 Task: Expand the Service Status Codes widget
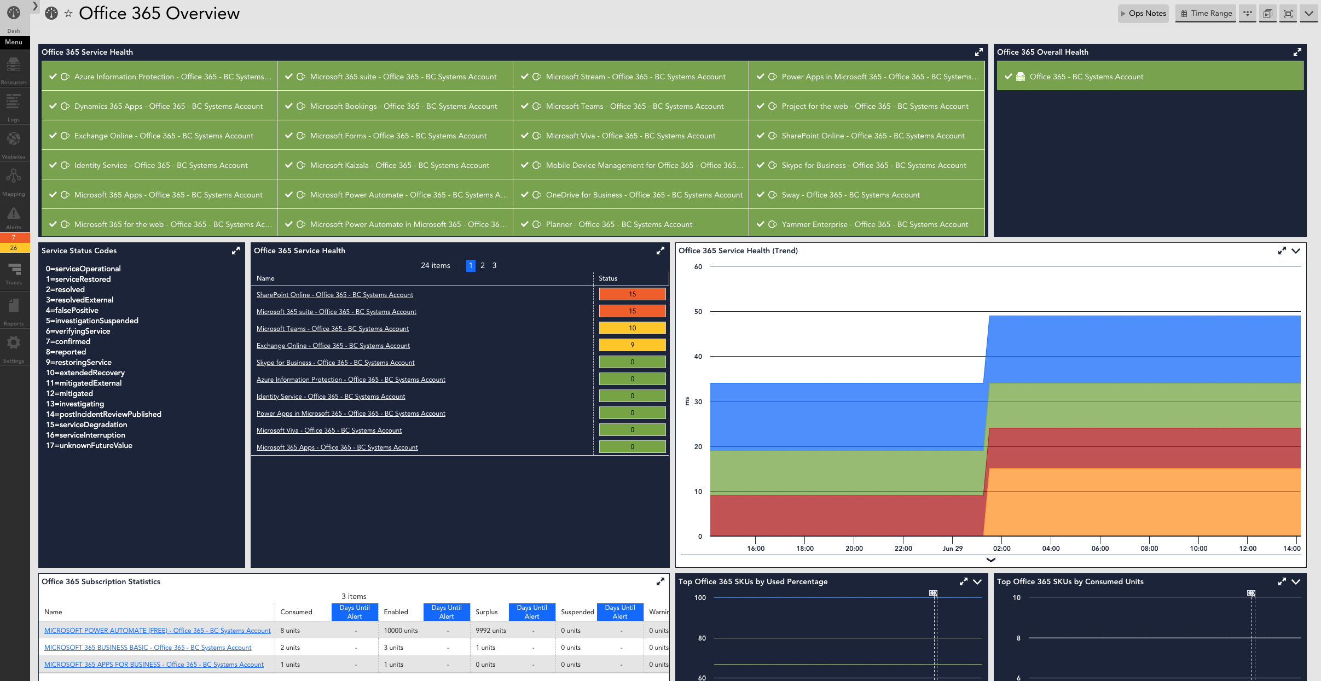tap(236, 251)
